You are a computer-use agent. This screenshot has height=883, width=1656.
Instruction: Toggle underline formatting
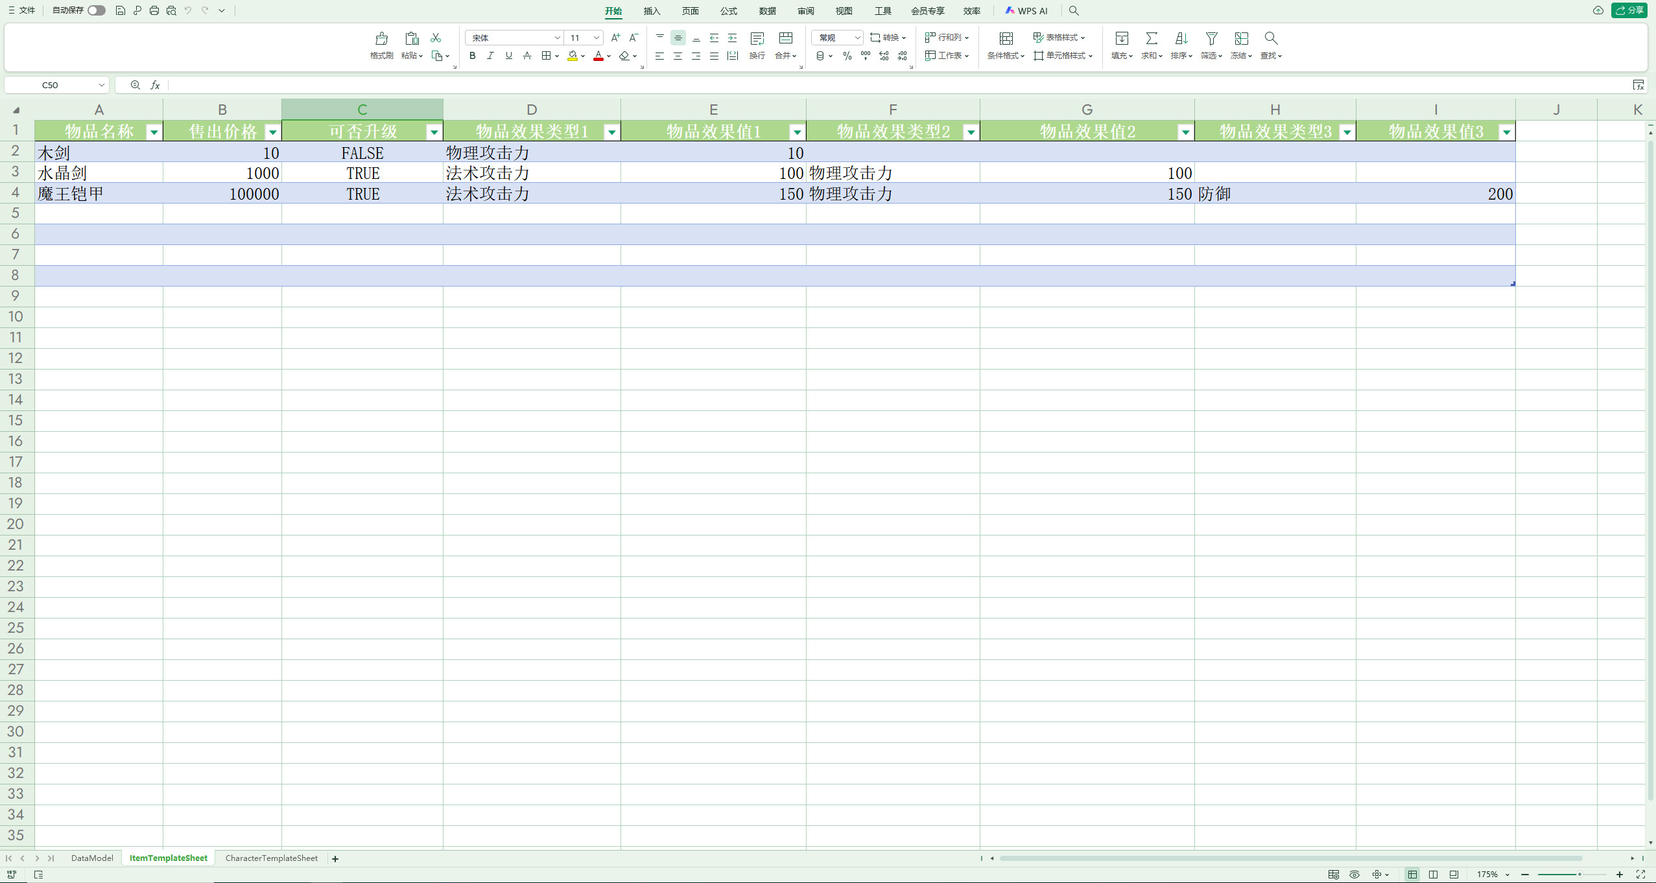point(508,56)
